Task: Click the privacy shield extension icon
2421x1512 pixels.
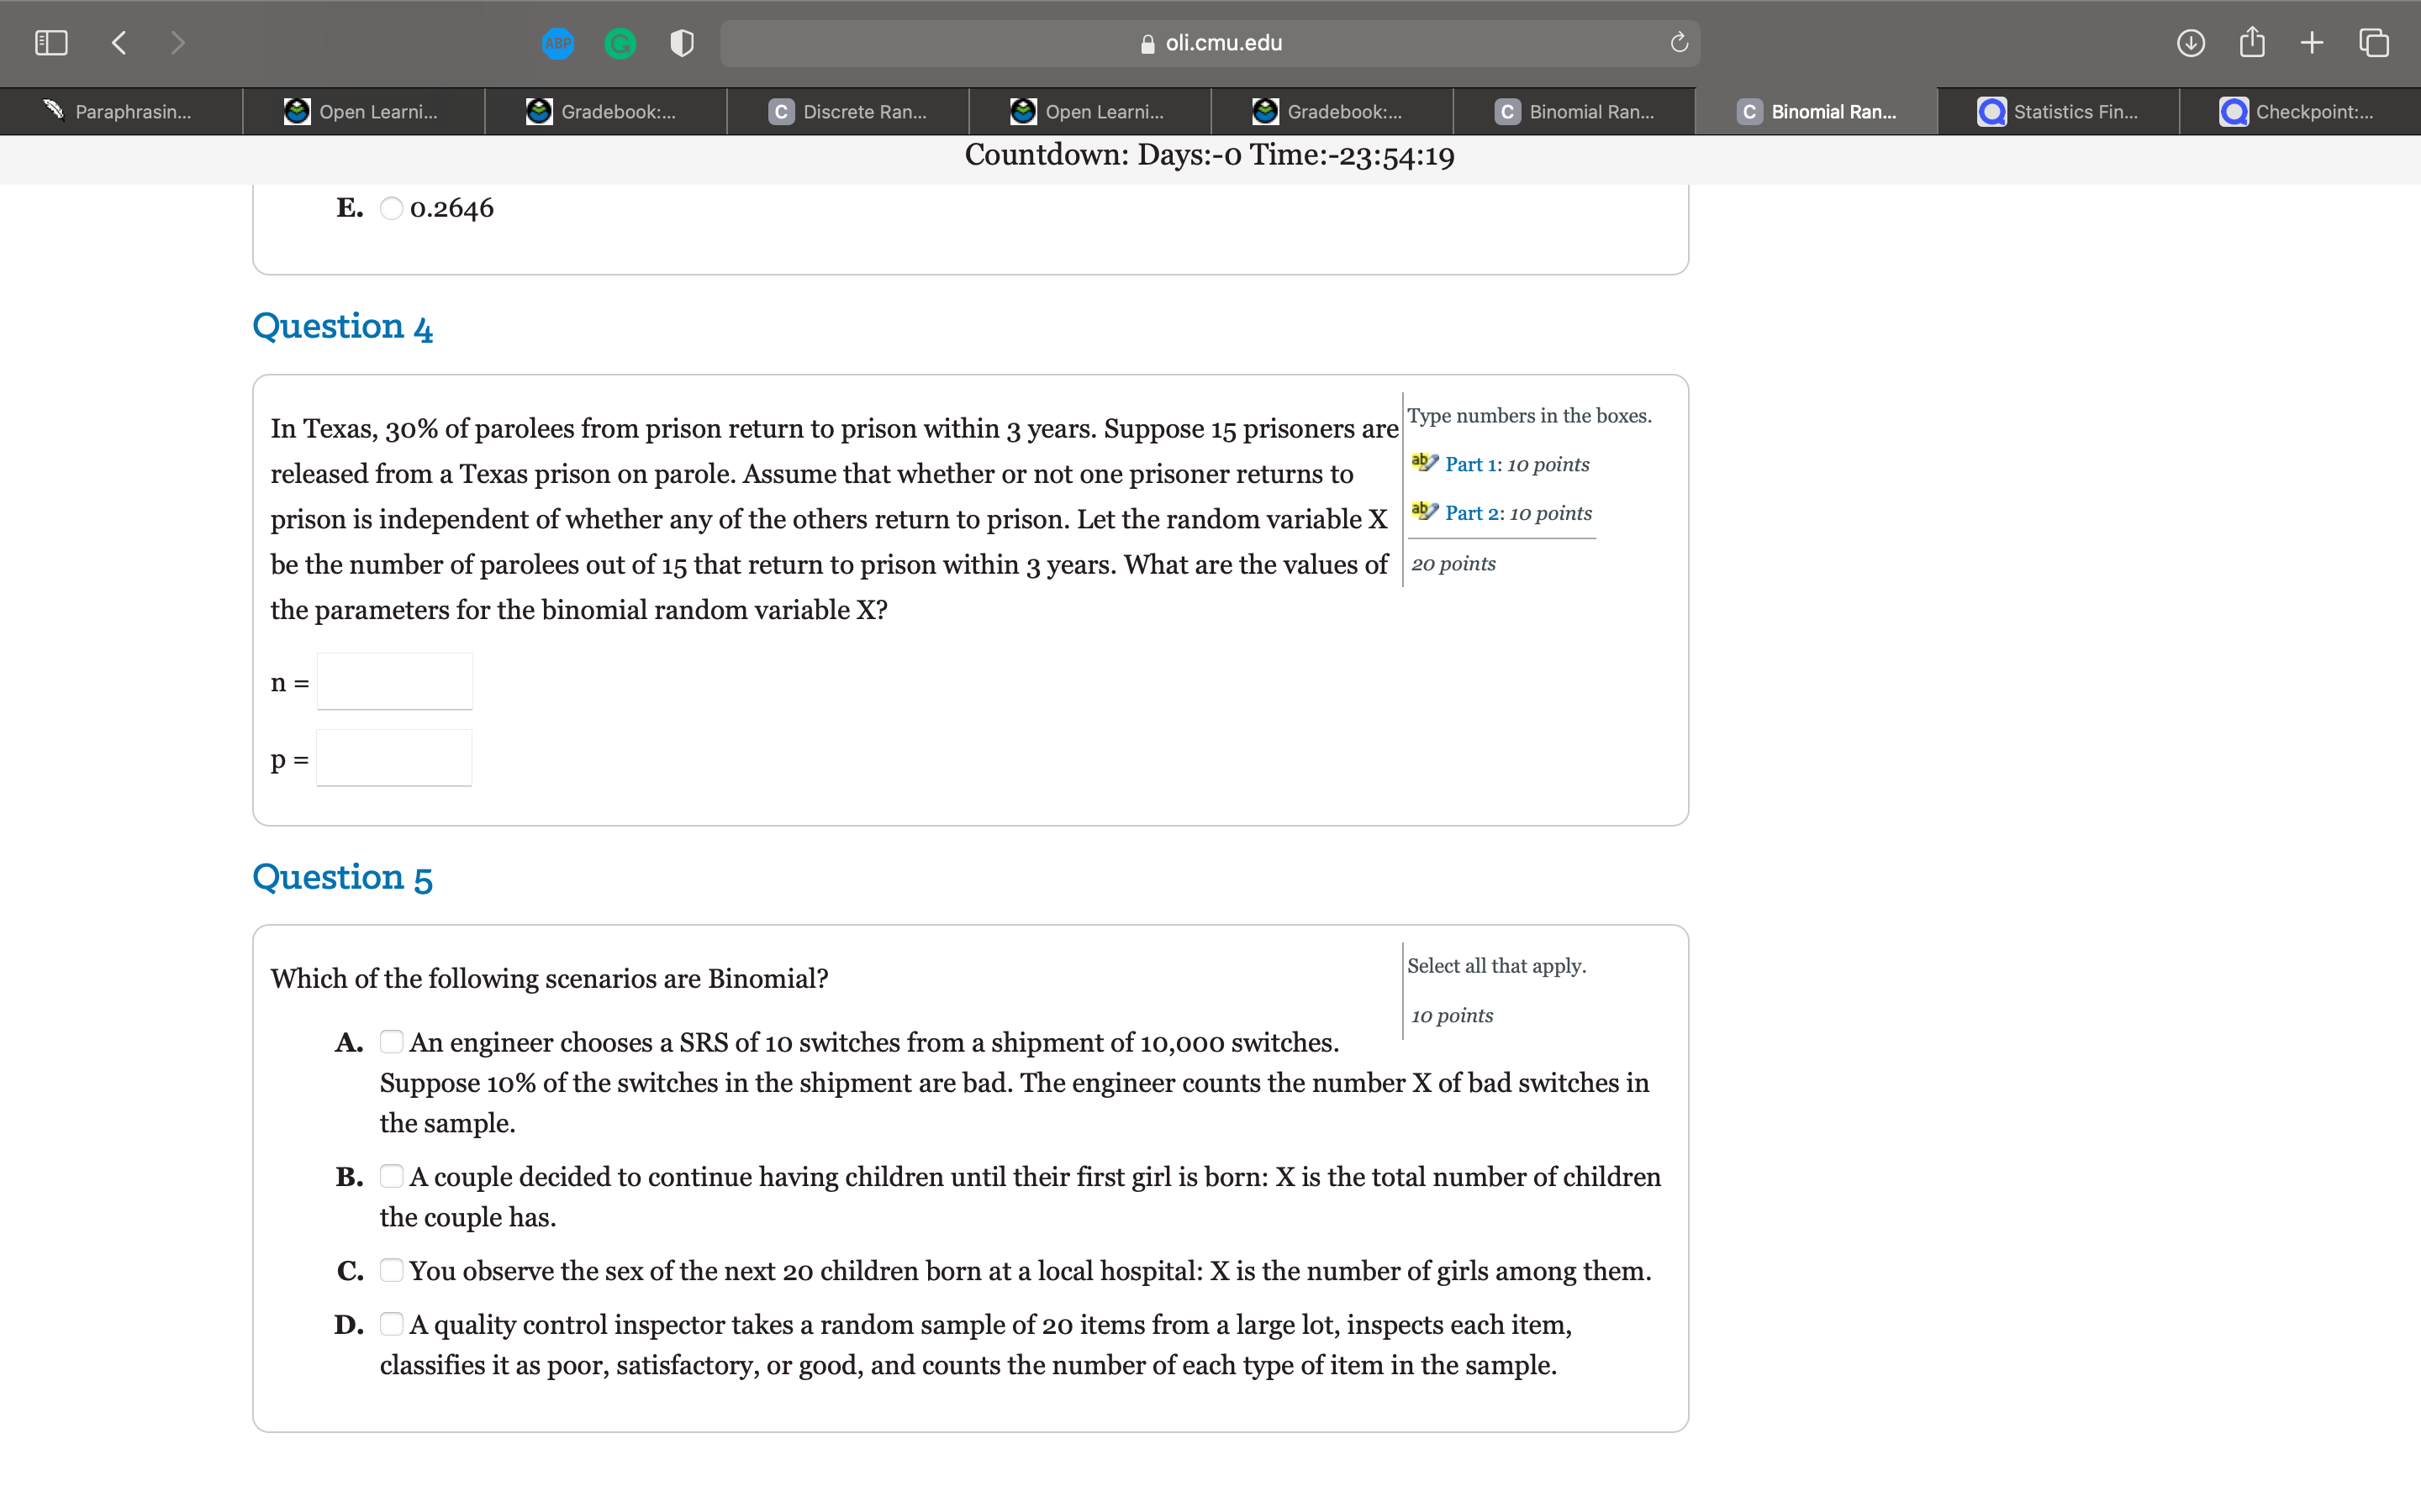Action: tap(681, 42)
